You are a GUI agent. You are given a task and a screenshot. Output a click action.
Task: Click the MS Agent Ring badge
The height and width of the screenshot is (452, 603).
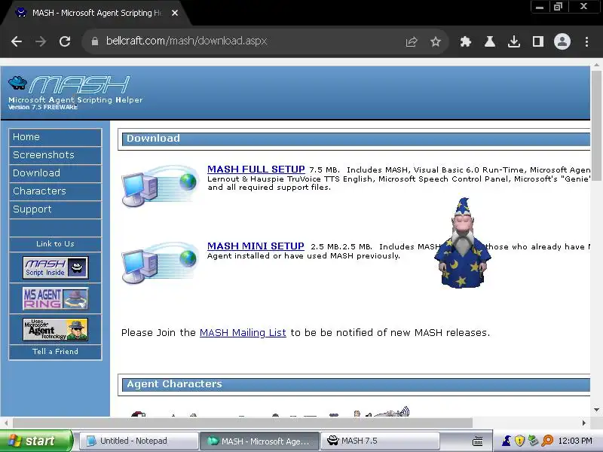point(55,298)
